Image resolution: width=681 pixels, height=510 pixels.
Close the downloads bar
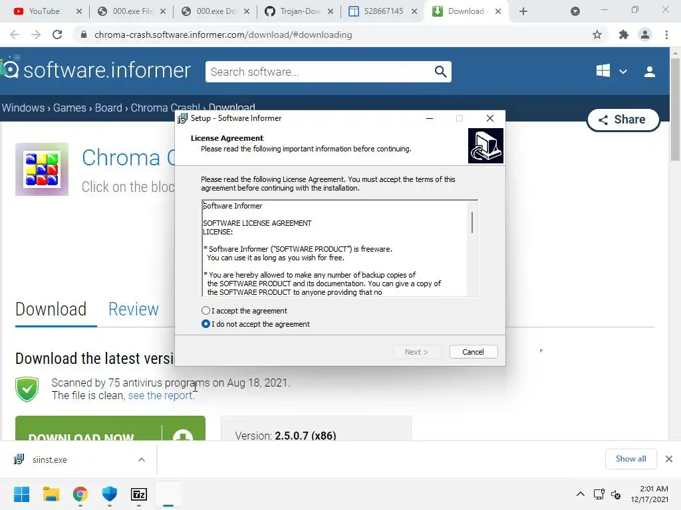coord(669,459)
